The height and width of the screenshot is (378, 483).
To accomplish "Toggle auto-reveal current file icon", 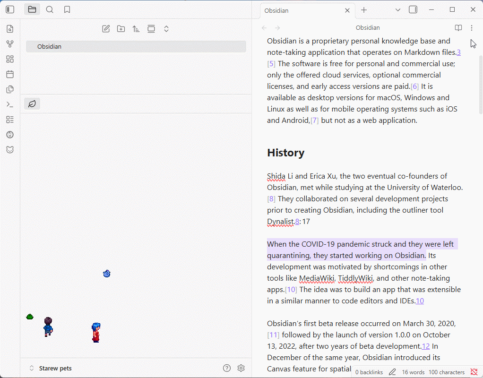I will point(151,29).
